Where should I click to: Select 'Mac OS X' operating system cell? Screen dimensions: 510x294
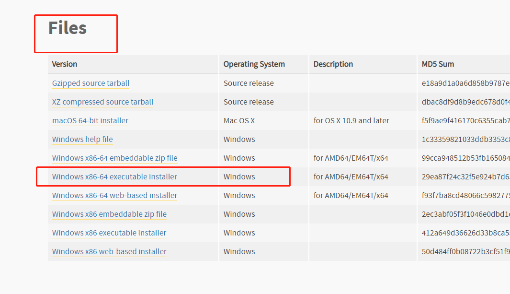pos(239,120)
